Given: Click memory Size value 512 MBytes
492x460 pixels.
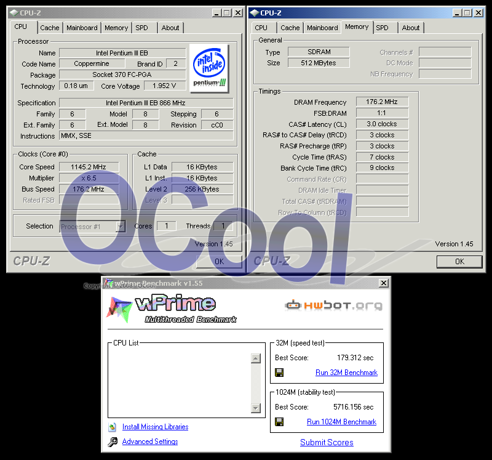Looking at the screenshot, I should click(x=319, y=63).
